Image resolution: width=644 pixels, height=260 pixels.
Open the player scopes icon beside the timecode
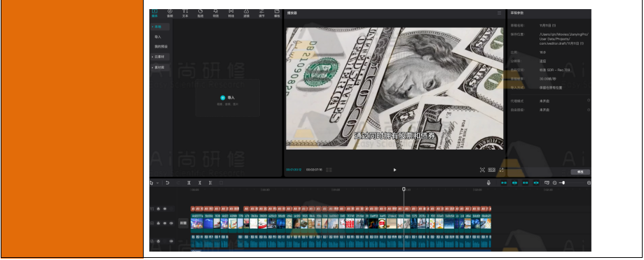pyautogui.click(x=329, y=170)
